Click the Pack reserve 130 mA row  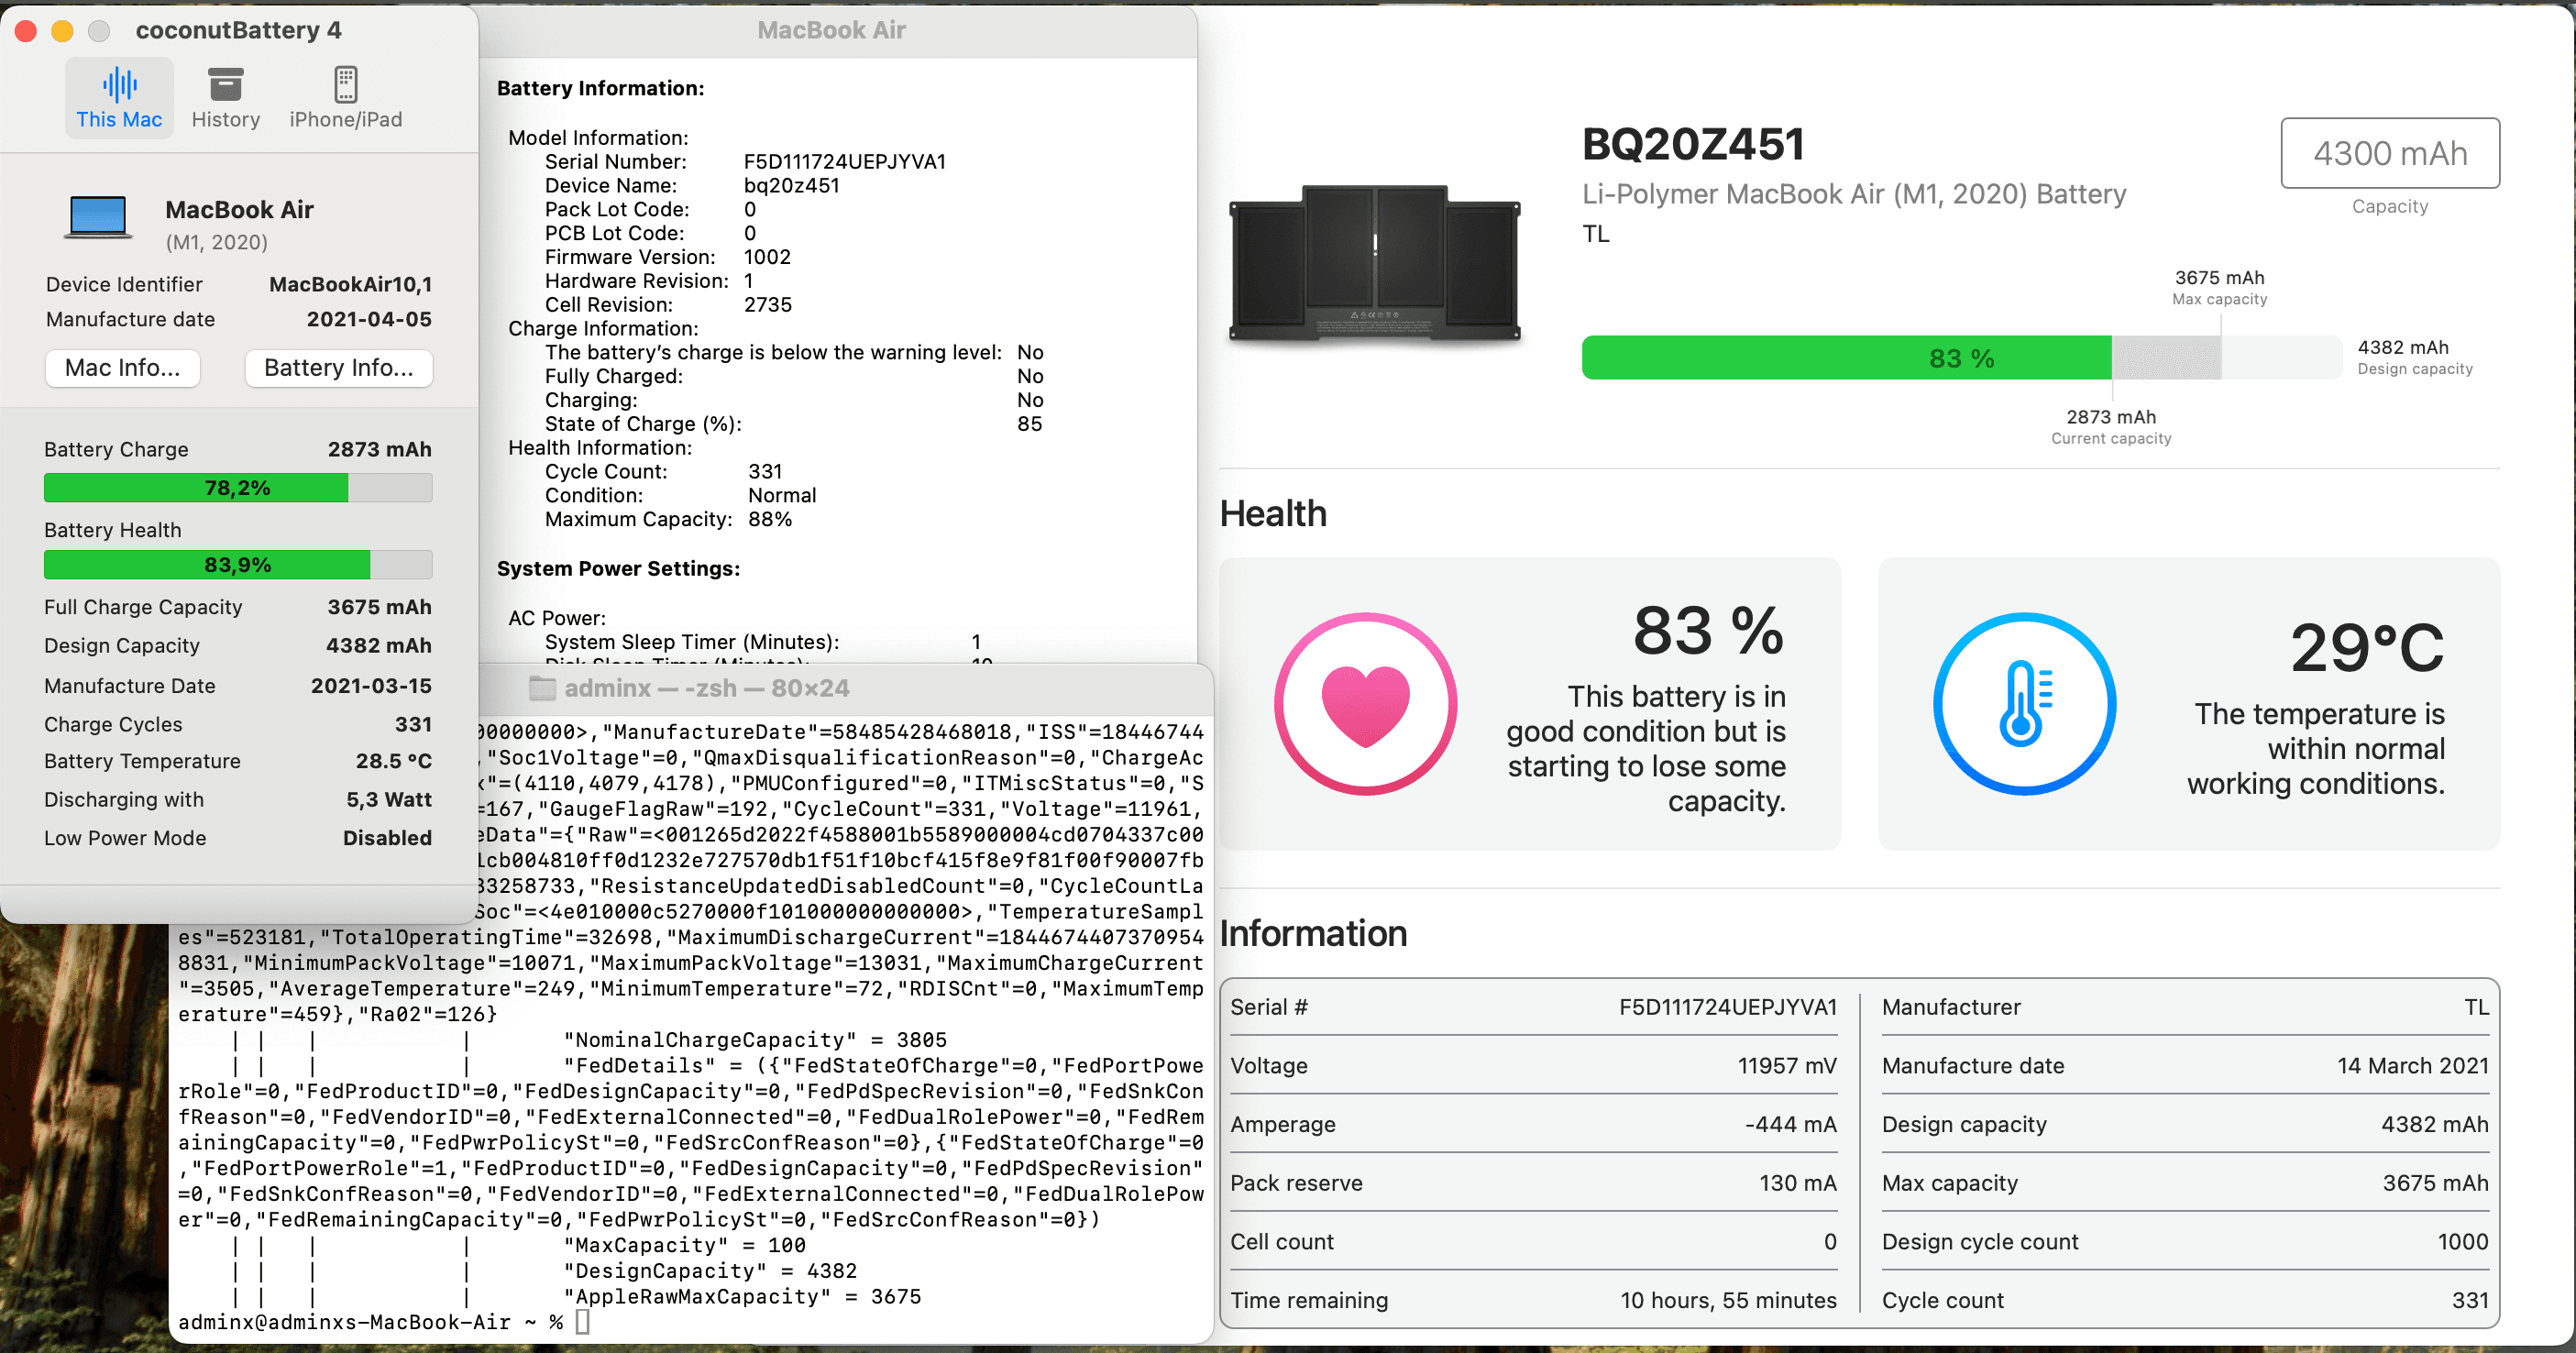(1533, 1183)
